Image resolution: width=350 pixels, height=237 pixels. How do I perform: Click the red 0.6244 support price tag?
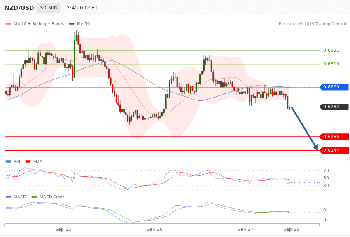334,151
